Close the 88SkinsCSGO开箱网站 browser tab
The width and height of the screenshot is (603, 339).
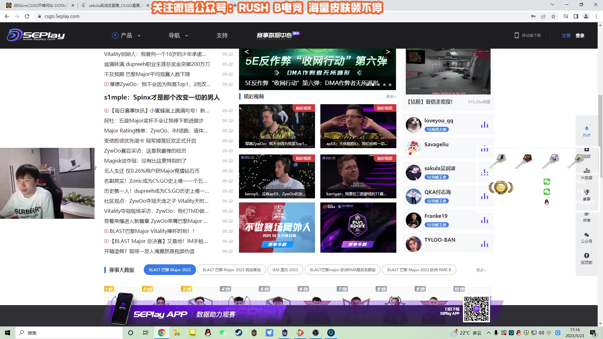pos(73,5)
